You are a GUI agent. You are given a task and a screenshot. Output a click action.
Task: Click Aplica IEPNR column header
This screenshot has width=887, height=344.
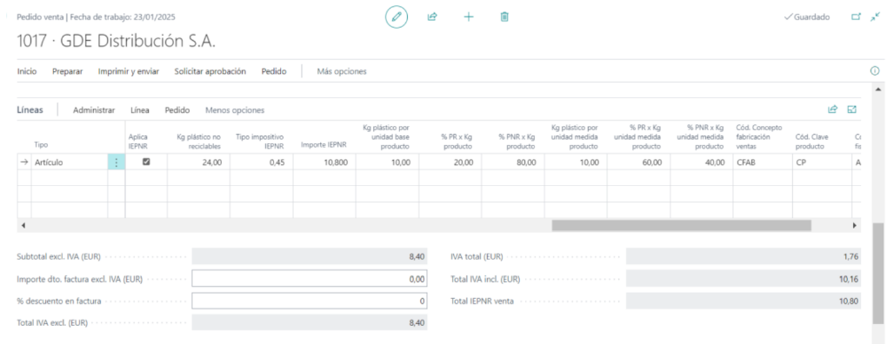click(x=138, y=142)
